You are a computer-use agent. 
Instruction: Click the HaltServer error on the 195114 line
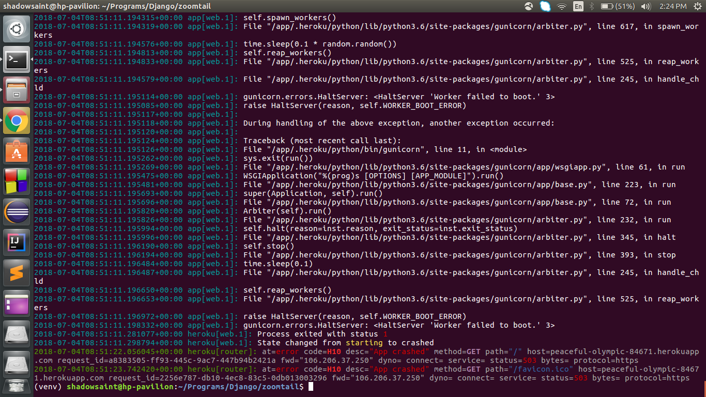(x=398, y=97)
